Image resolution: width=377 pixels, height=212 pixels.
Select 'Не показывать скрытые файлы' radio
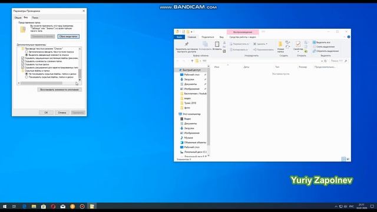[x=27, y=74]
